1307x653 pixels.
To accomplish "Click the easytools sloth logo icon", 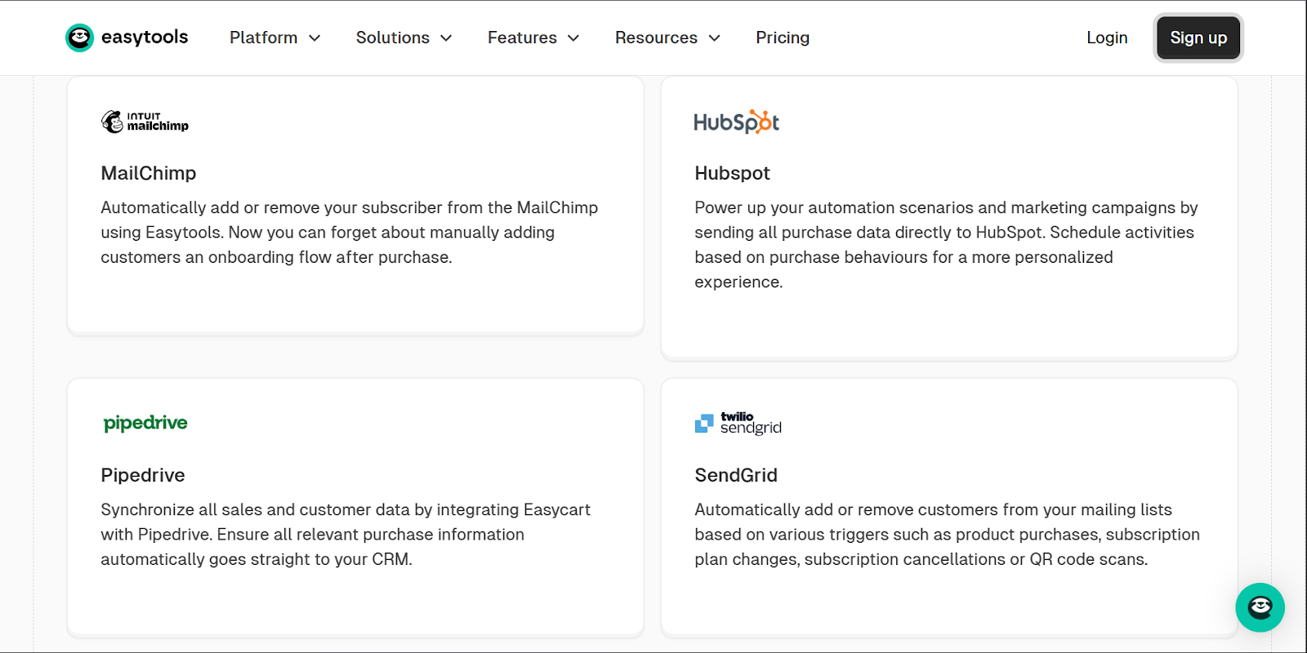I will coord(79,38).
